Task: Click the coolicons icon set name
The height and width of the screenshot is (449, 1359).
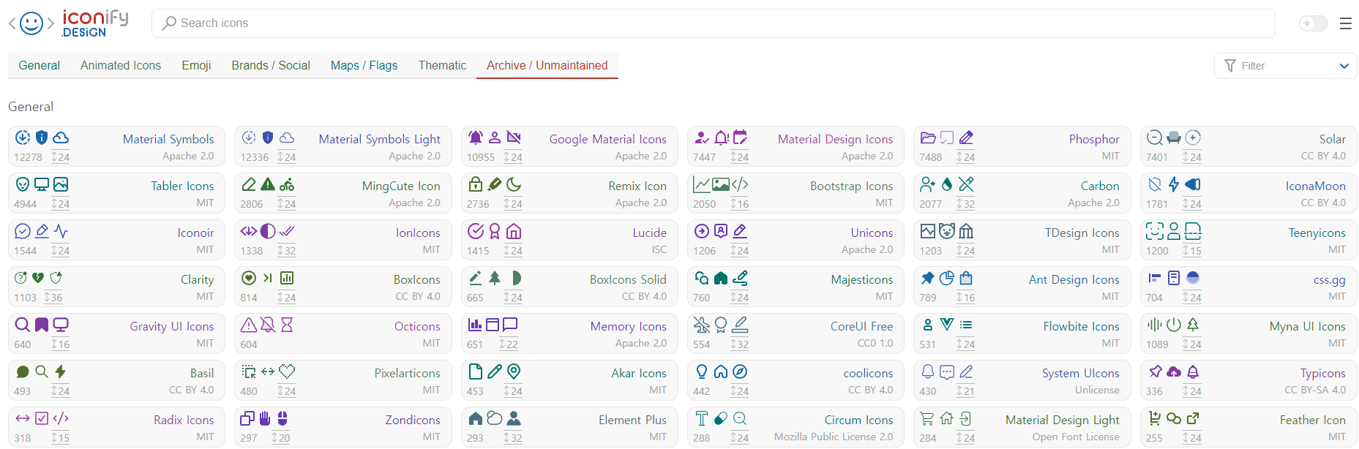Action: [x=868, y=373]
